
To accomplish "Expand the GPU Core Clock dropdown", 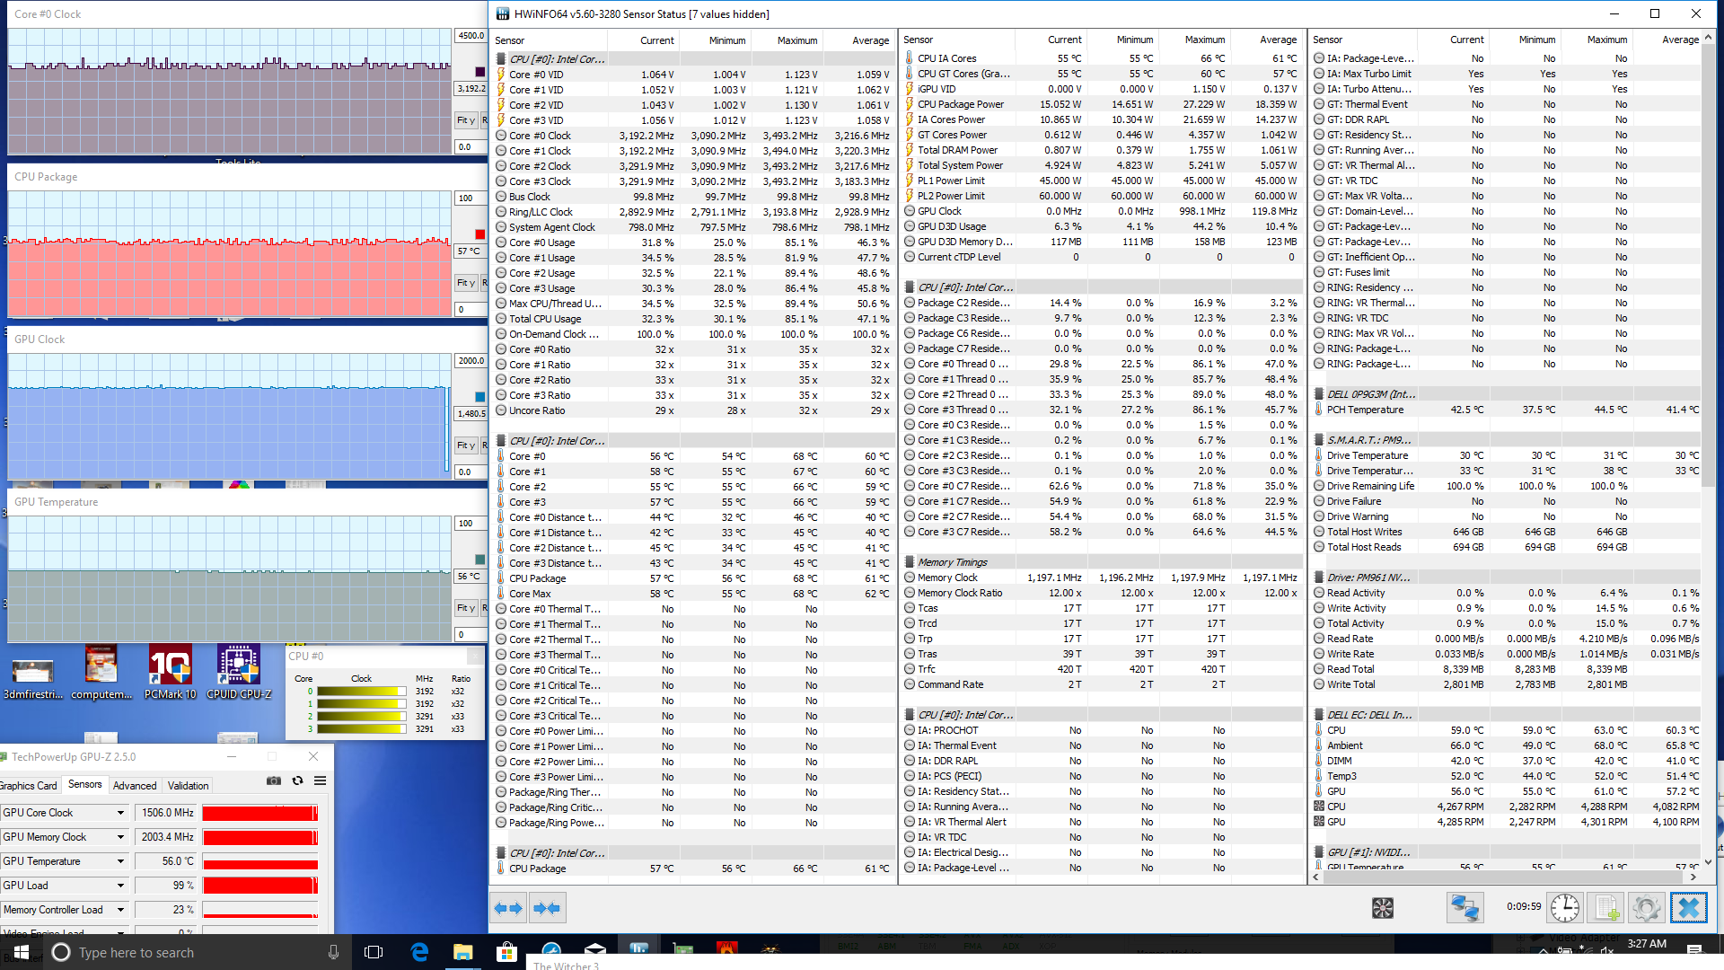I will pyautogui.click(x=120, y=813).
